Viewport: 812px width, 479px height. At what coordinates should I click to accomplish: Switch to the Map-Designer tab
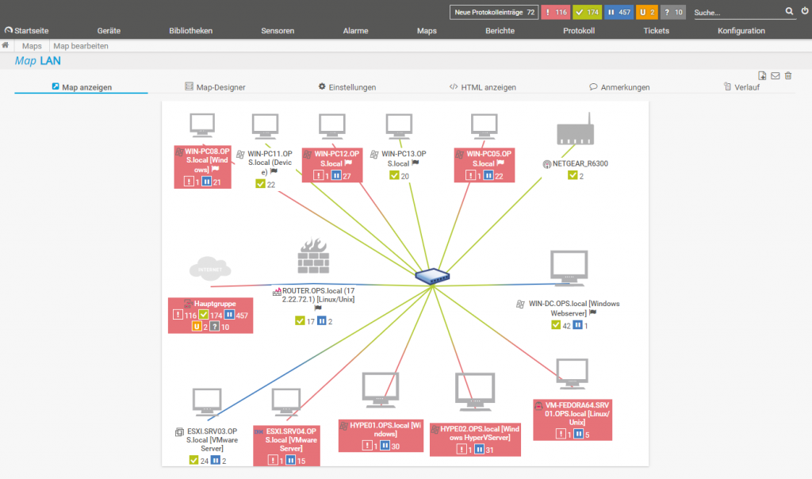point(215,87)
